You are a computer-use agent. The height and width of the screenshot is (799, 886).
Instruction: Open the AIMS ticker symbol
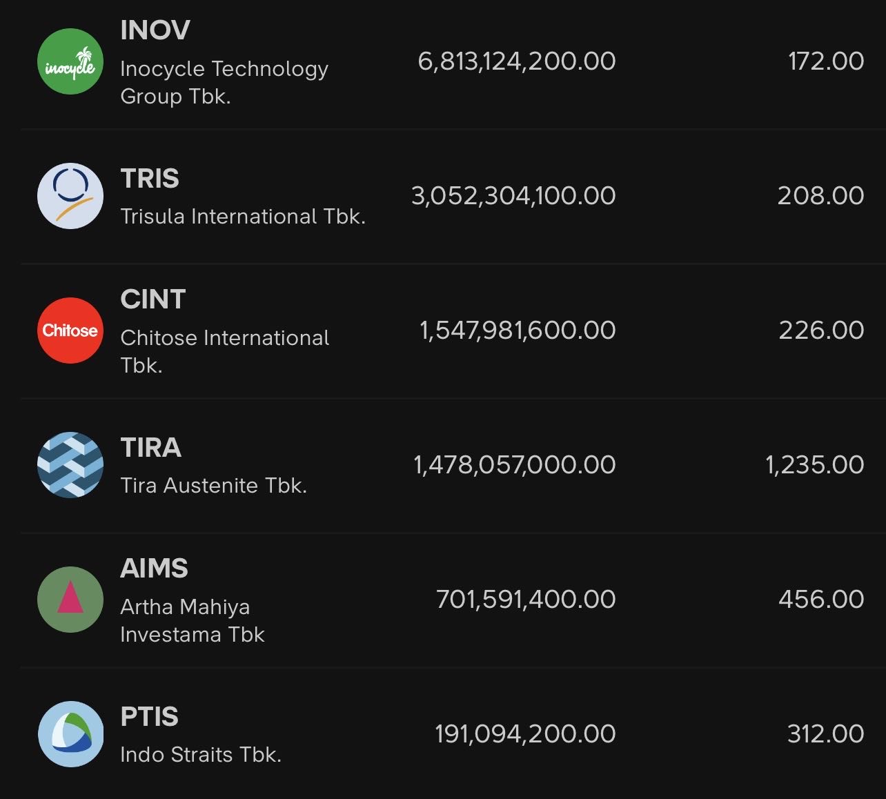tap(155, 569)
